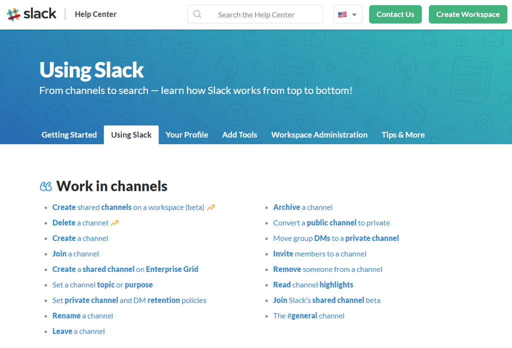Open the Help Center home link
This screenshot has height=348, width=512.
tap(95, 14)
